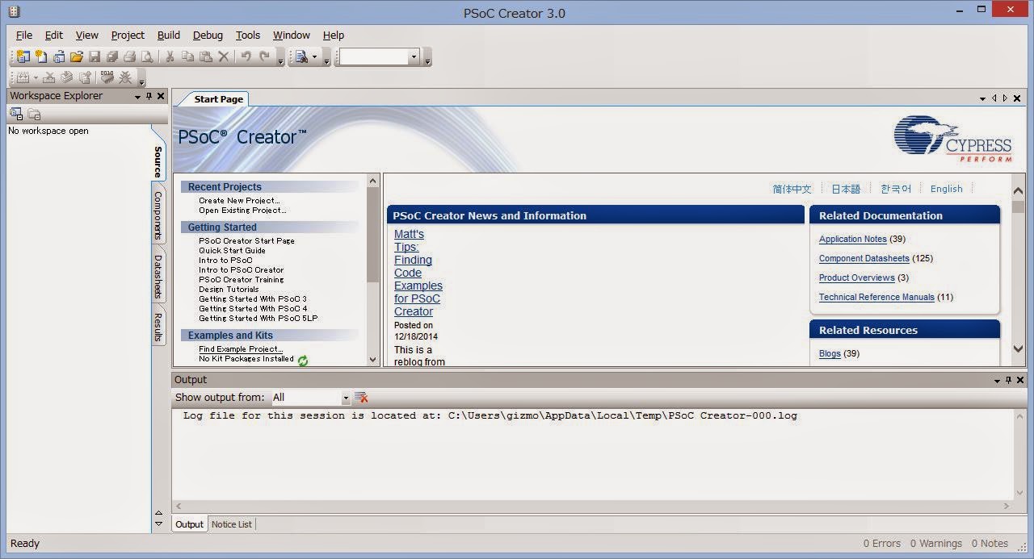Click the Clean project icon
1034x559 pixels.
tap(48, 77)
